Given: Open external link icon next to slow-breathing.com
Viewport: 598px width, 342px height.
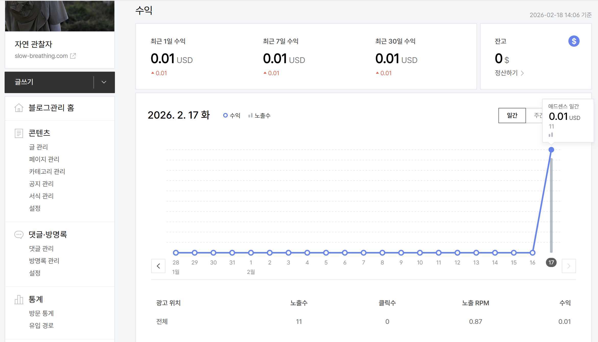Looking at the screenshot, I should point(73,56).
